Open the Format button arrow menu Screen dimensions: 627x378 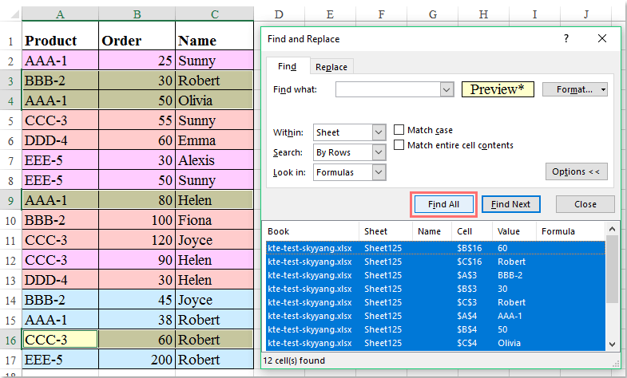coord(603,89)
